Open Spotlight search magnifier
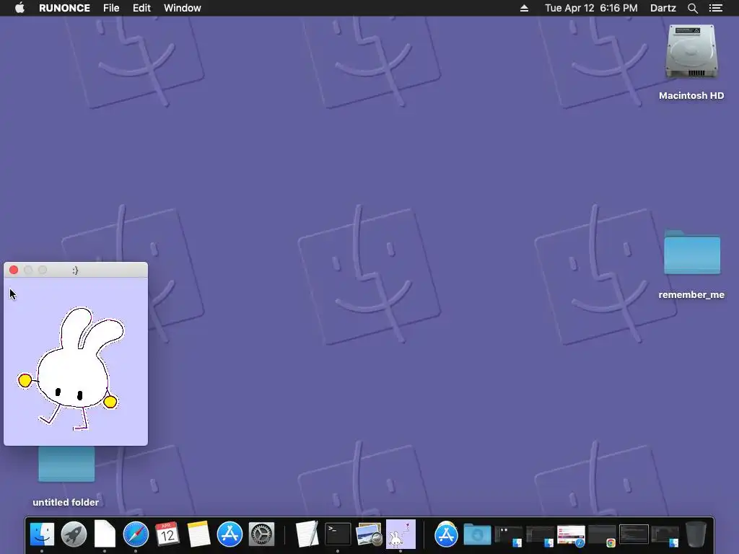Image resolution: width=739 pixels, height=554 pixels. pos(692,8)
